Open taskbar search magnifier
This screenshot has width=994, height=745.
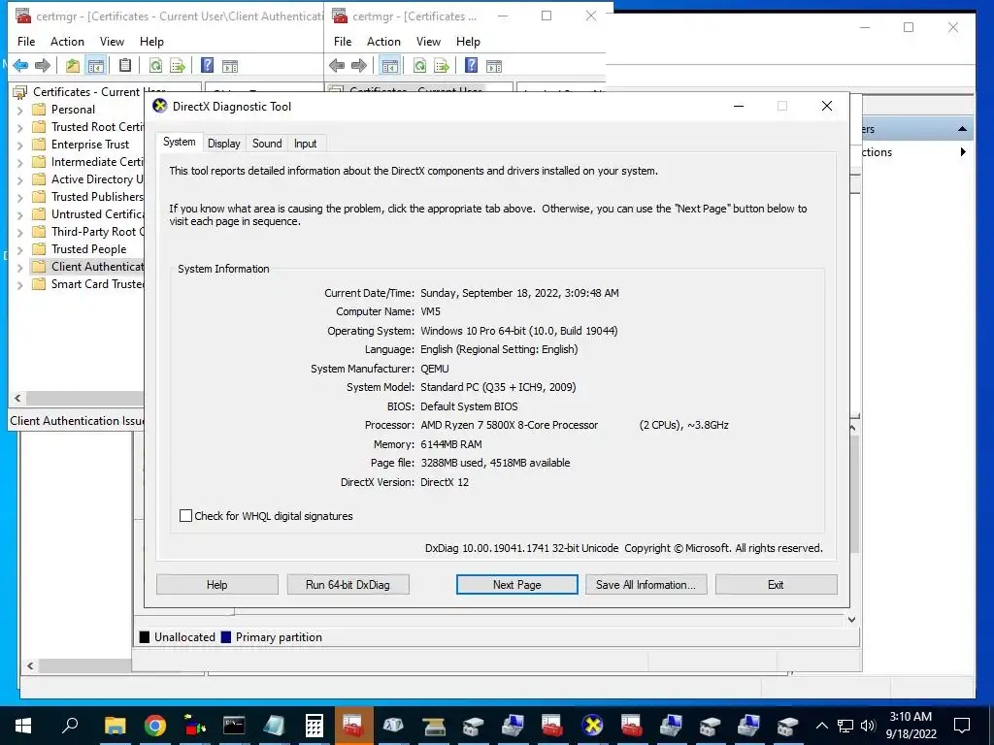[x=70, y=726]
